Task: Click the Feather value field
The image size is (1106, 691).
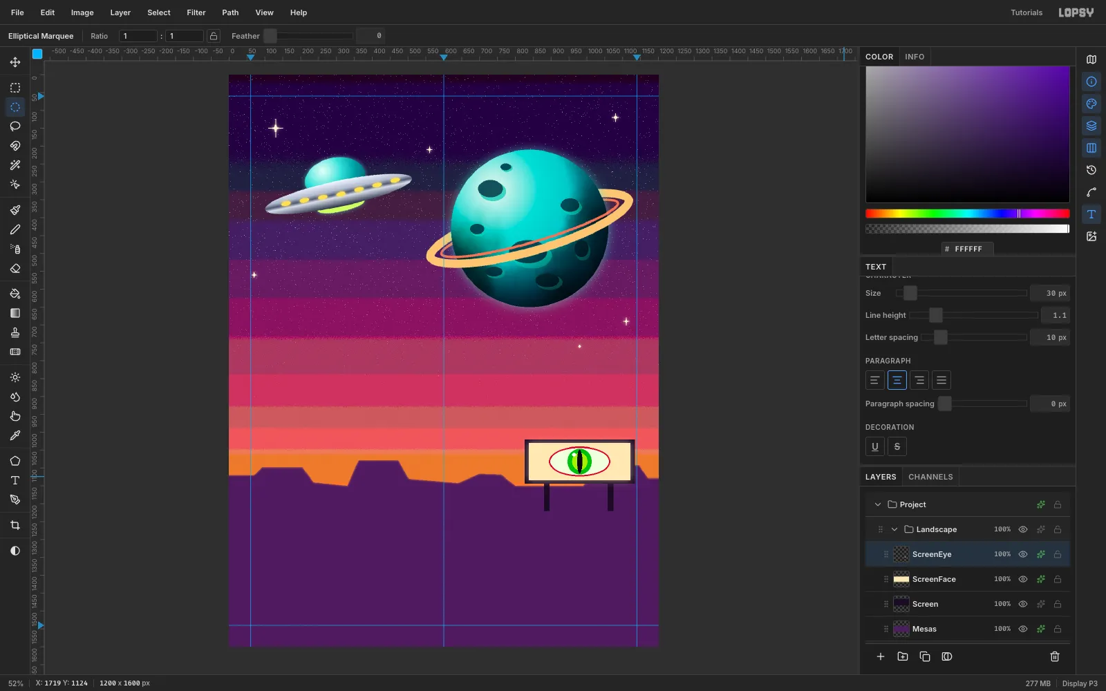Action: [x=371, y=36]
